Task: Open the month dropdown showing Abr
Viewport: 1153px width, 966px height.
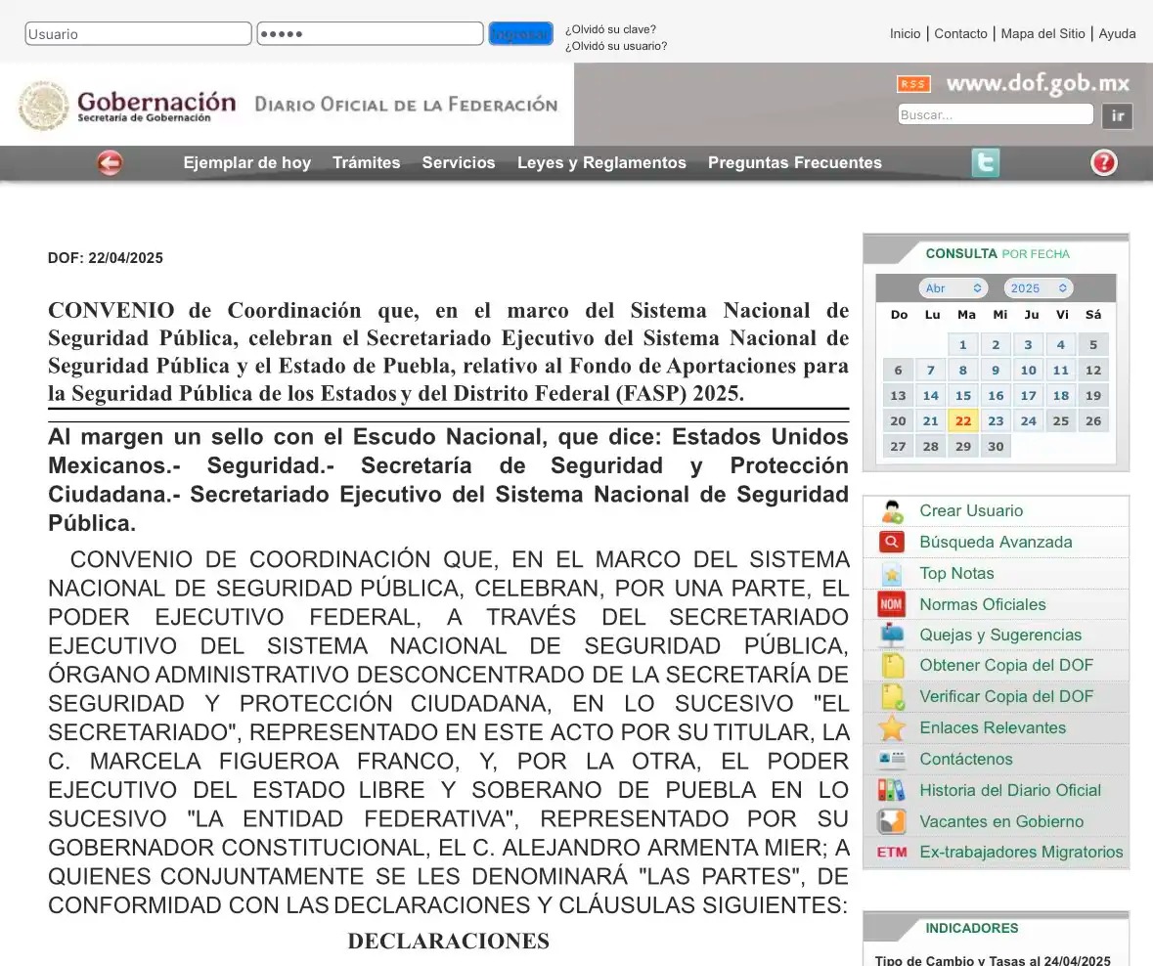Action: 953,288
